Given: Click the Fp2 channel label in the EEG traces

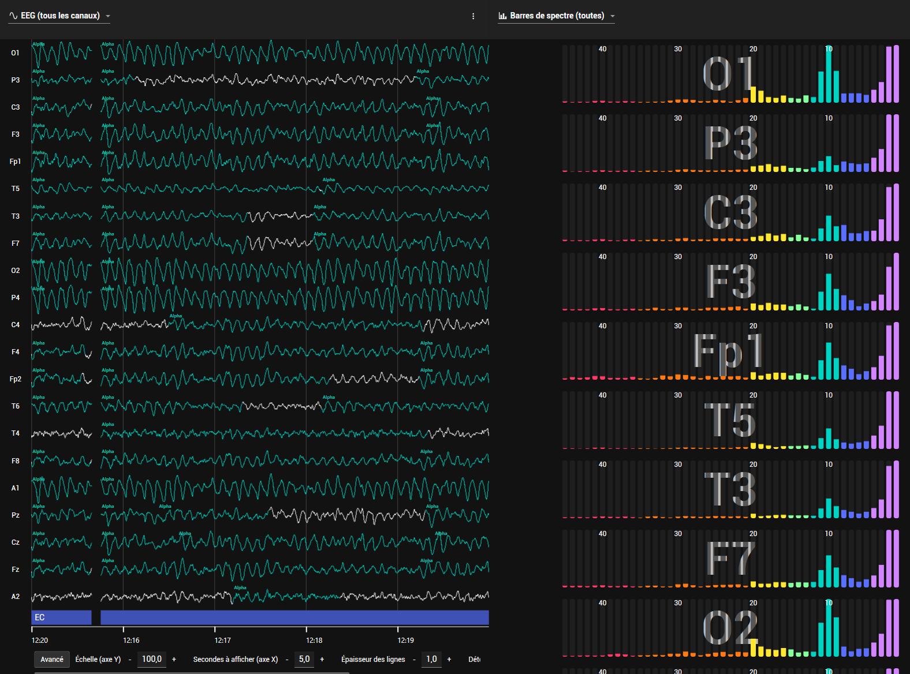Looking at the screenshot, I should coord(15,379).
